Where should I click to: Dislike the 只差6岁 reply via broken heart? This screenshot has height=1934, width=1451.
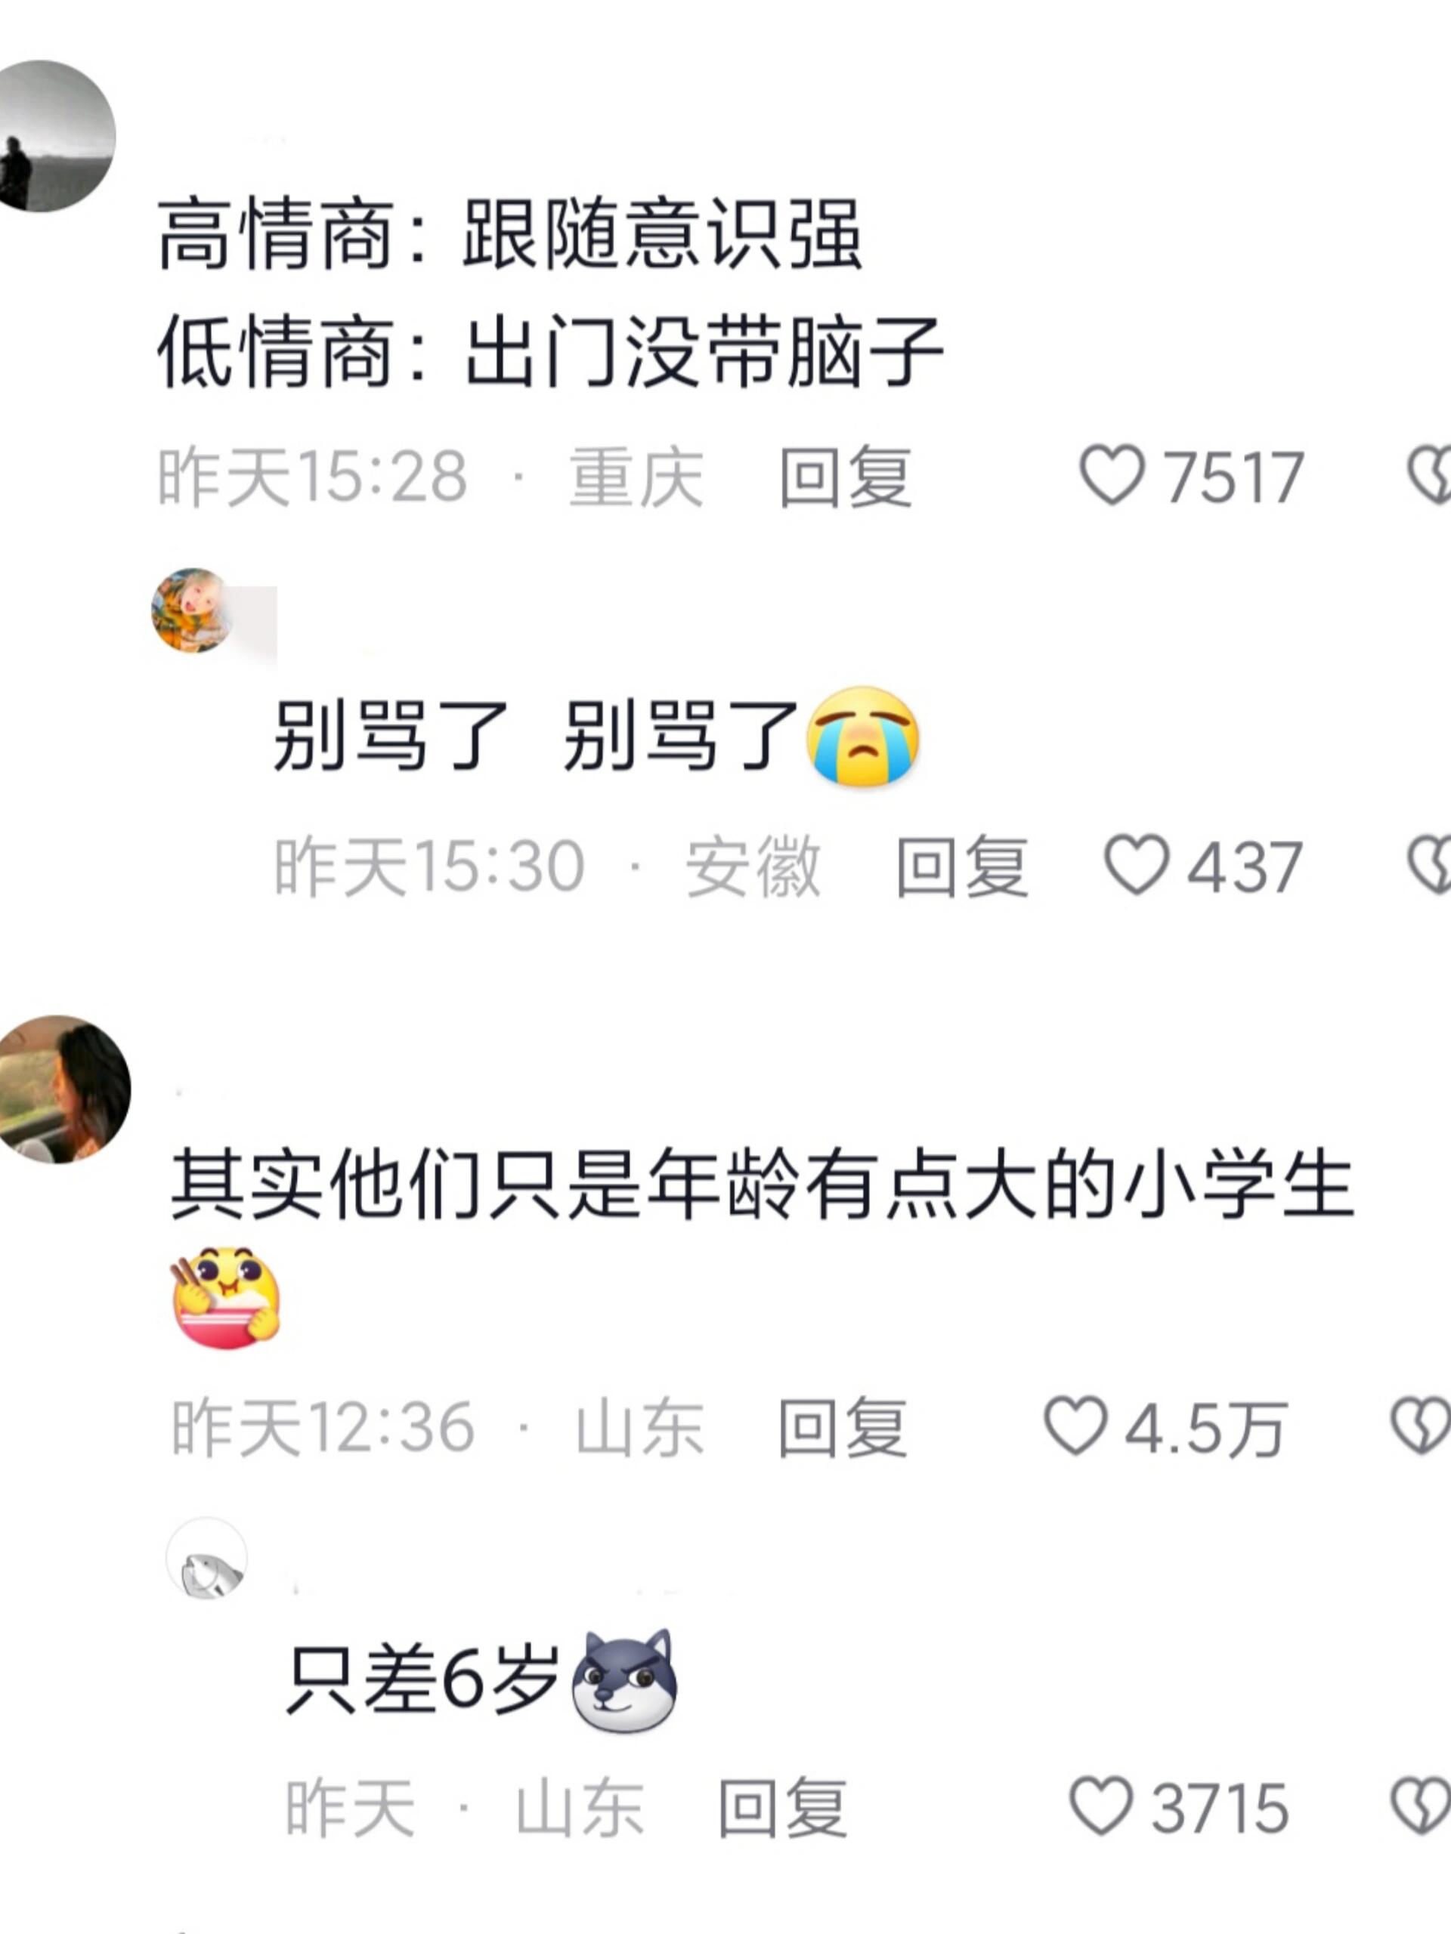[1422, 1806]
